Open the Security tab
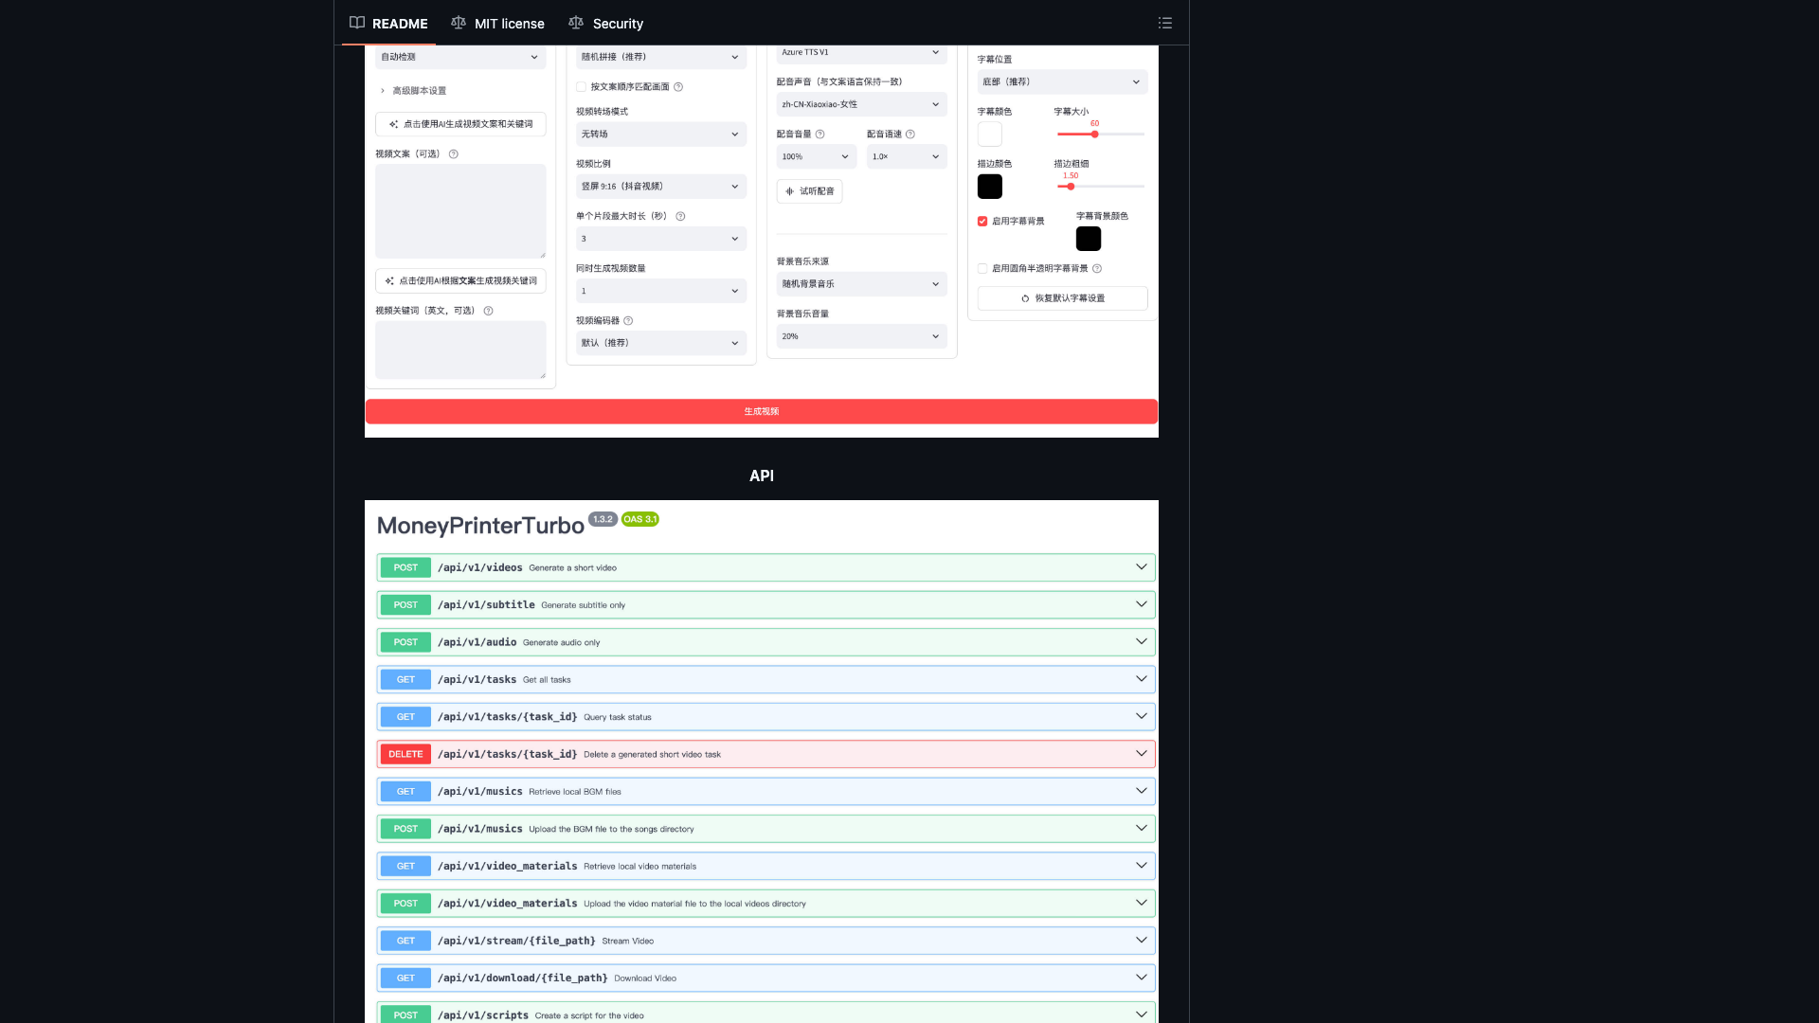Viewport: 1819px width, 1023px height. [x=605, y=23]
